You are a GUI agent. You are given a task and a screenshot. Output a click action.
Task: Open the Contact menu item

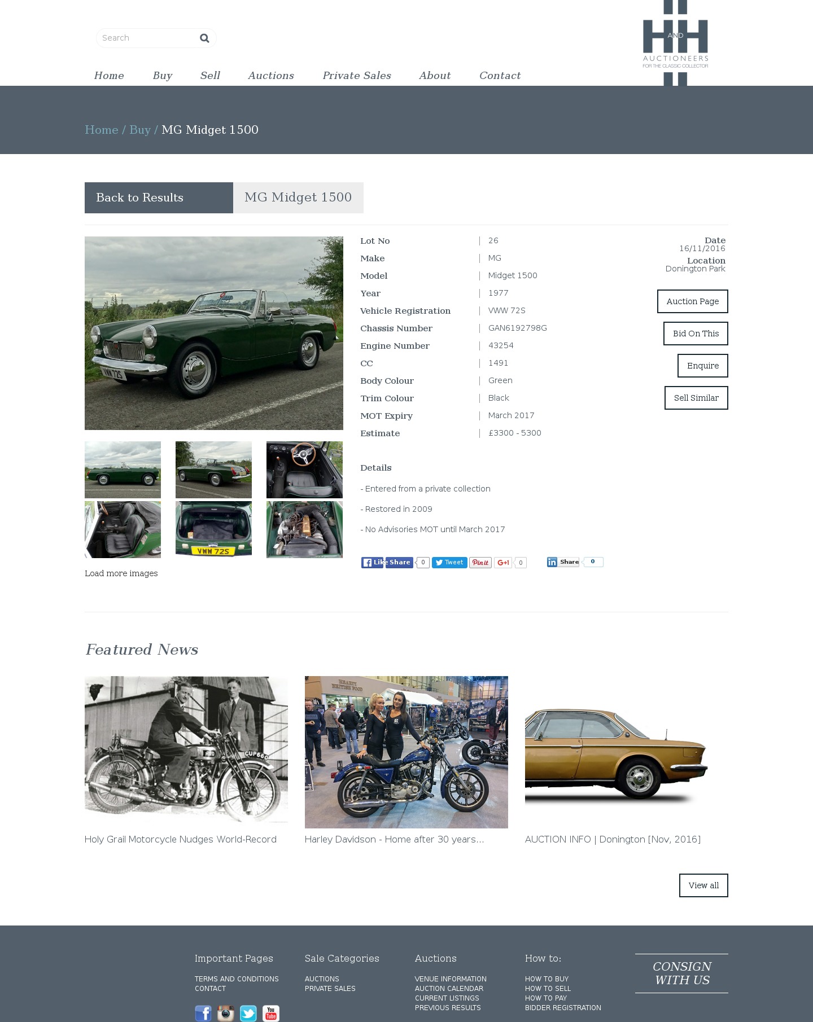pyautogui.click(x=500, y=76)
